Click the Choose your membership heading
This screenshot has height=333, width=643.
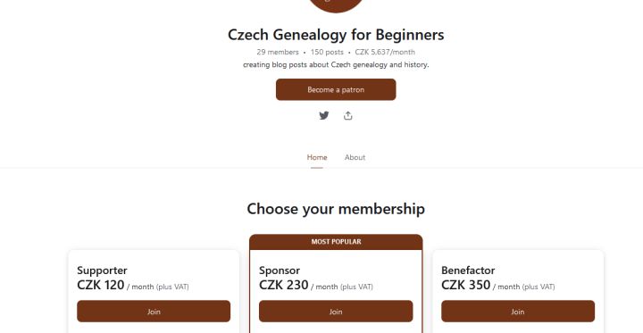336,209
